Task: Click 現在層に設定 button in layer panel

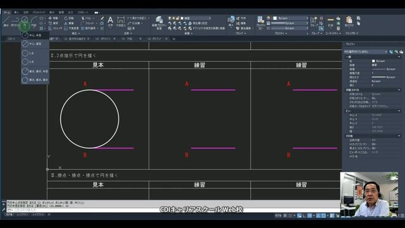Action: (198, 23)
